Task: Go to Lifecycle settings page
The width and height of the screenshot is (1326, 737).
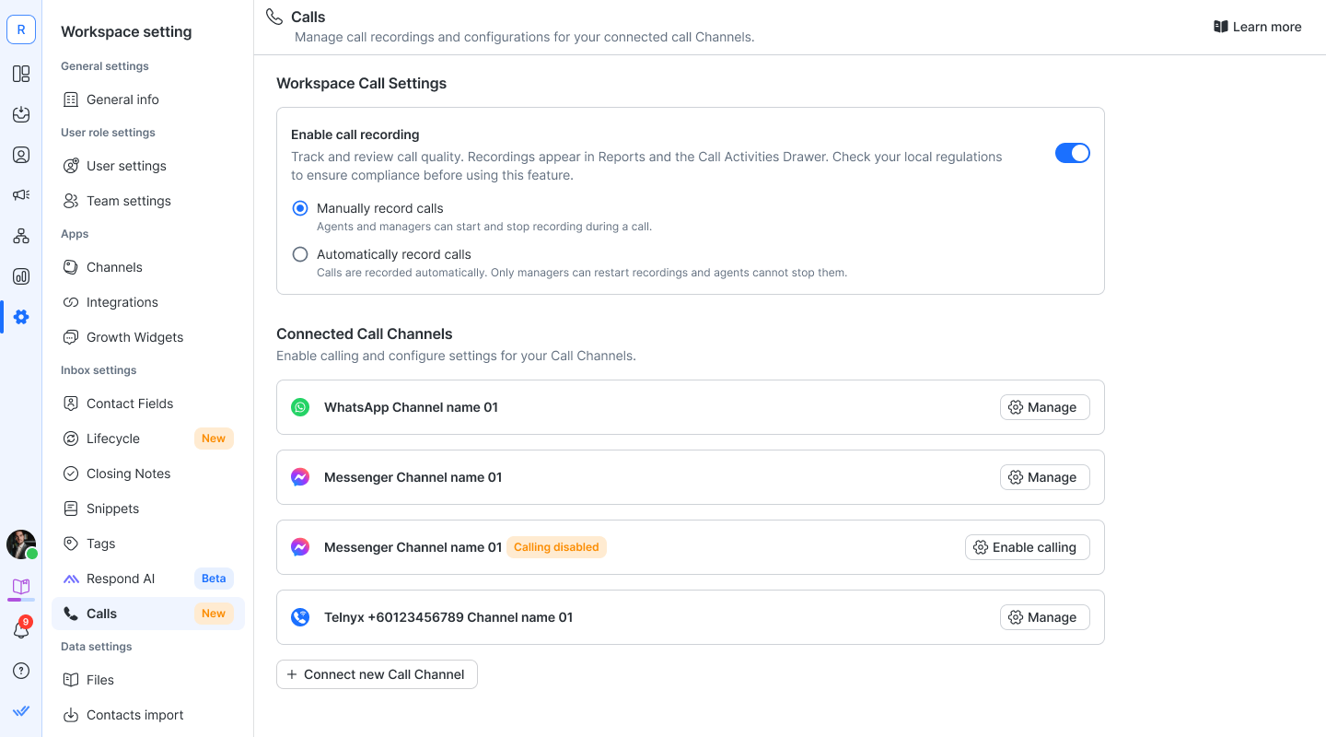Action: click(113, 439)
